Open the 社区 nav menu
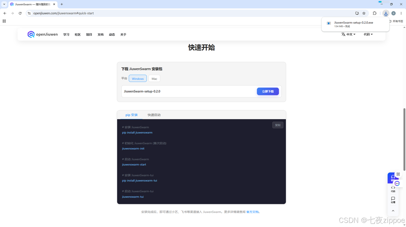 click(x=78, y=34)
